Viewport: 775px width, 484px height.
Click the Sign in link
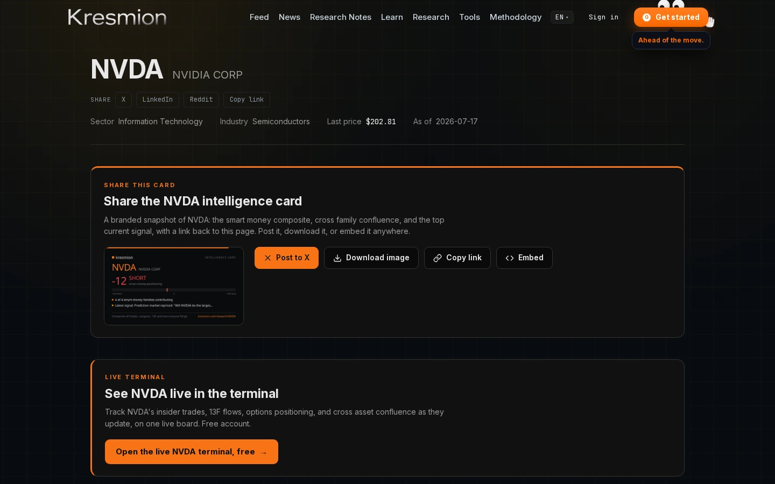click(x=603, y=17)
